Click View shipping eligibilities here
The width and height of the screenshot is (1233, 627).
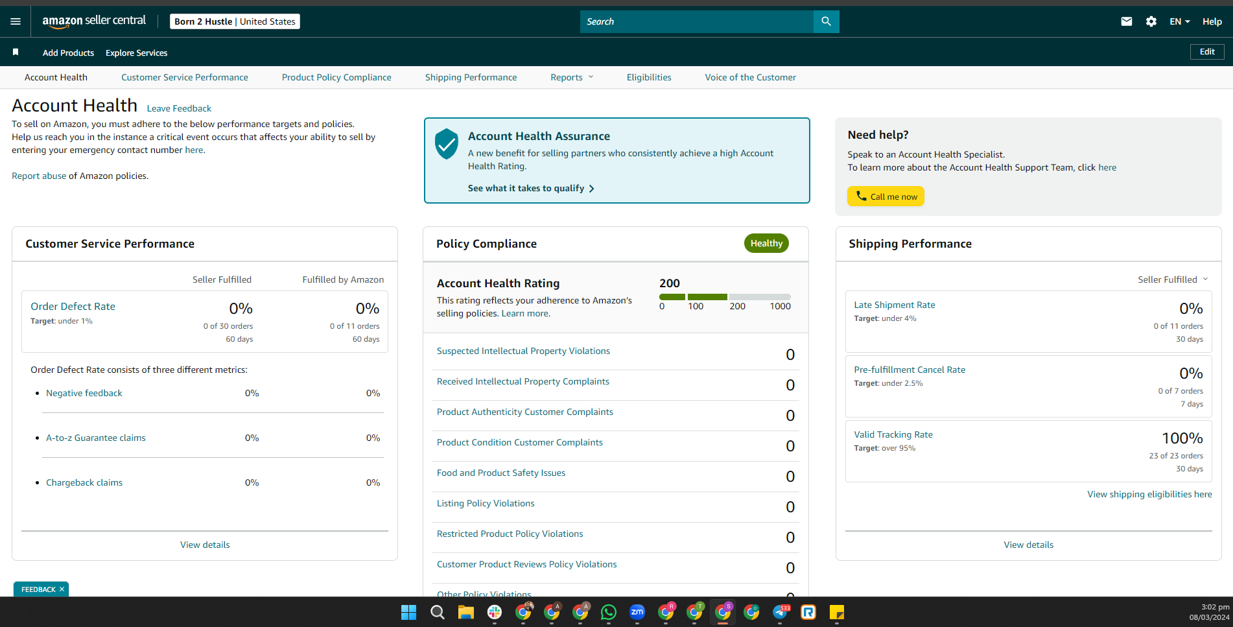point(1149,494)
